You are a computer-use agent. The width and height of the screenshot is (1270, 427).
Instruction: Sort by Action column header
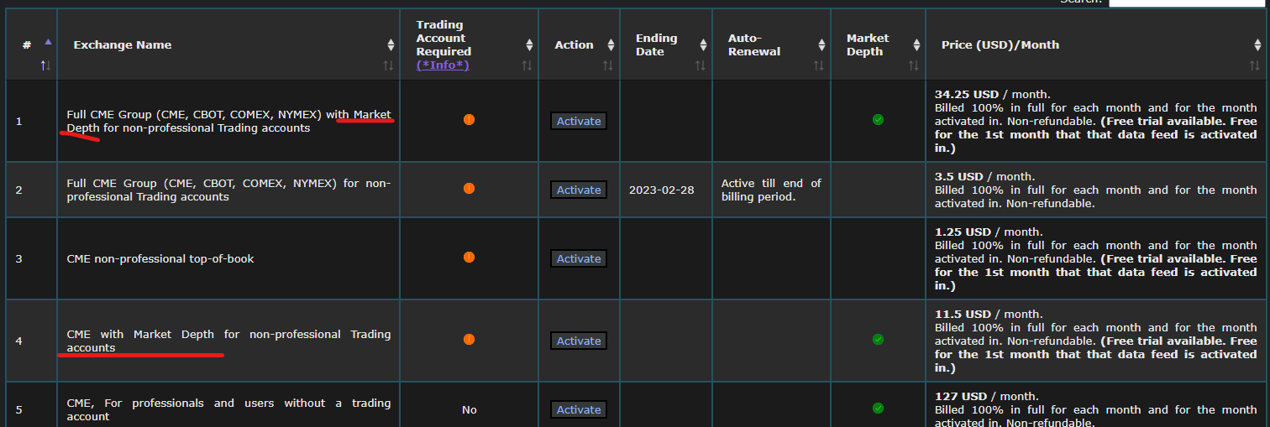click(x=580, y=44)
